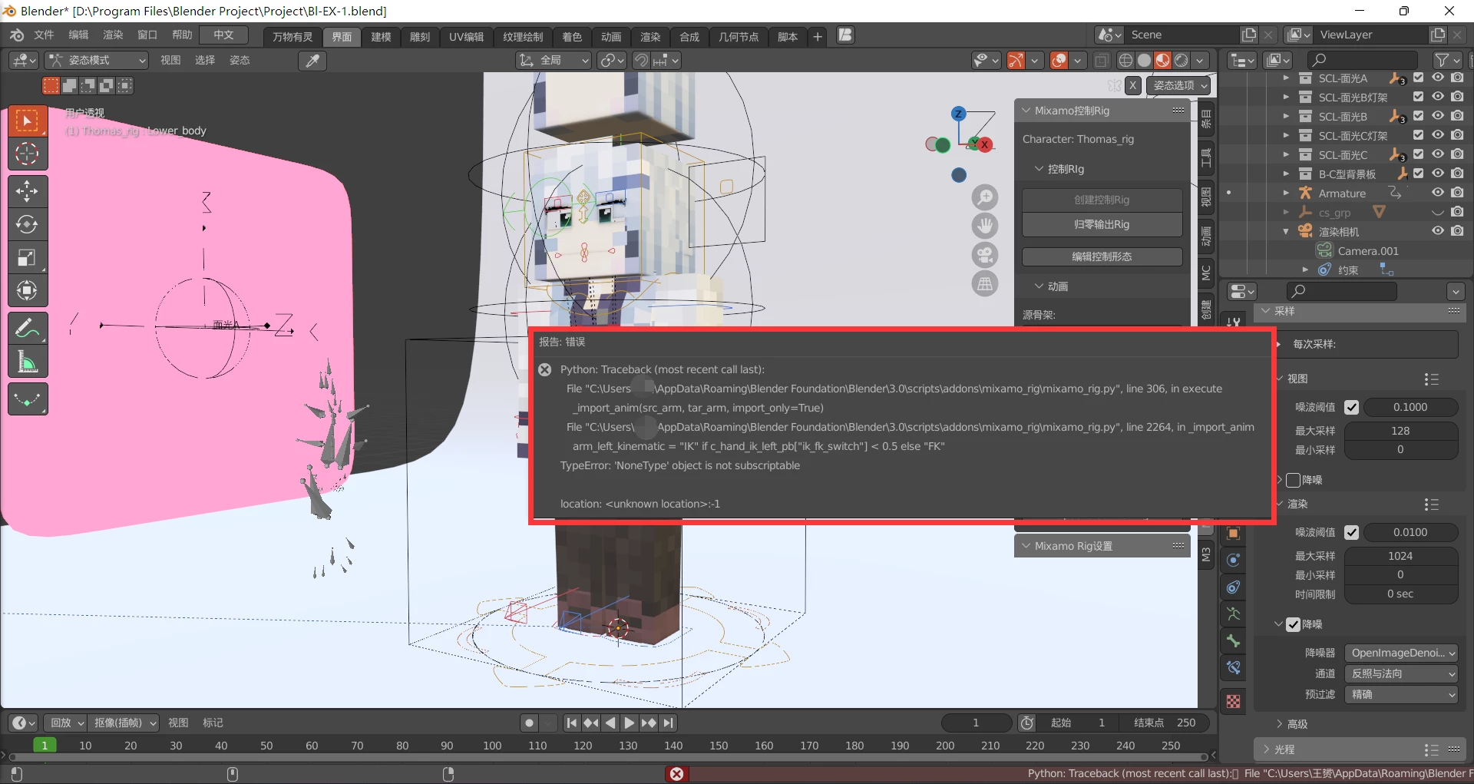Toggle the X-axis mirror button

1133,85
